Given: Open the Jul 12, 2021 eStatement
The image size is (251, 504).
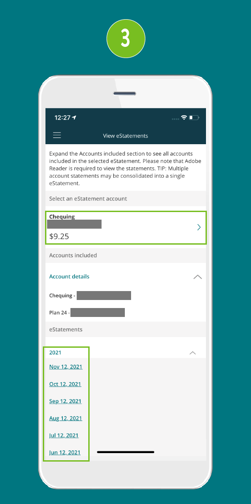Looking at the screenshot, I should (64, 436).
